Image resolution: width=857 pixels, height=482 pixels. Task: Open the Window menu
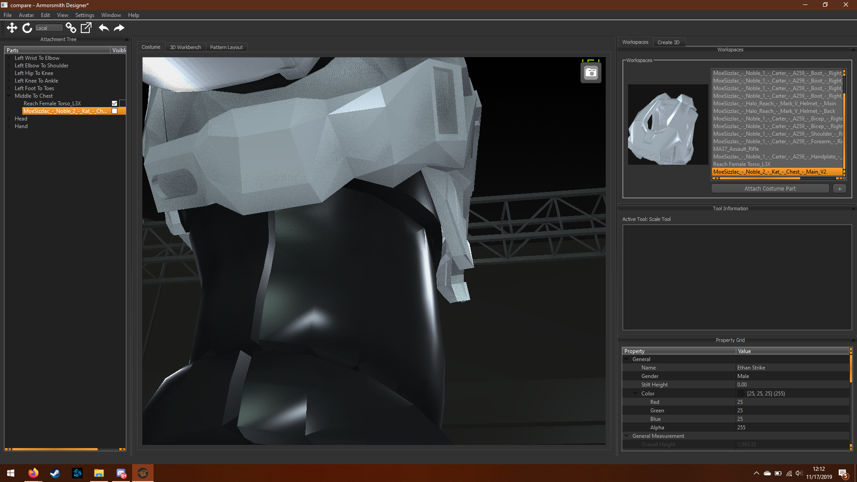coord(111,15)
